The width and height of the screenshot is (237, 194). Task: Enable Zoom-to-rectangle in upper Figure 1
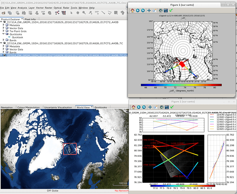(154, 10)
